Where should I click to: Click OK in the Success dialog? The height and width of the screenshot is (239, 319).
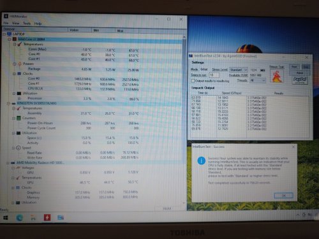tap(283, 196)
